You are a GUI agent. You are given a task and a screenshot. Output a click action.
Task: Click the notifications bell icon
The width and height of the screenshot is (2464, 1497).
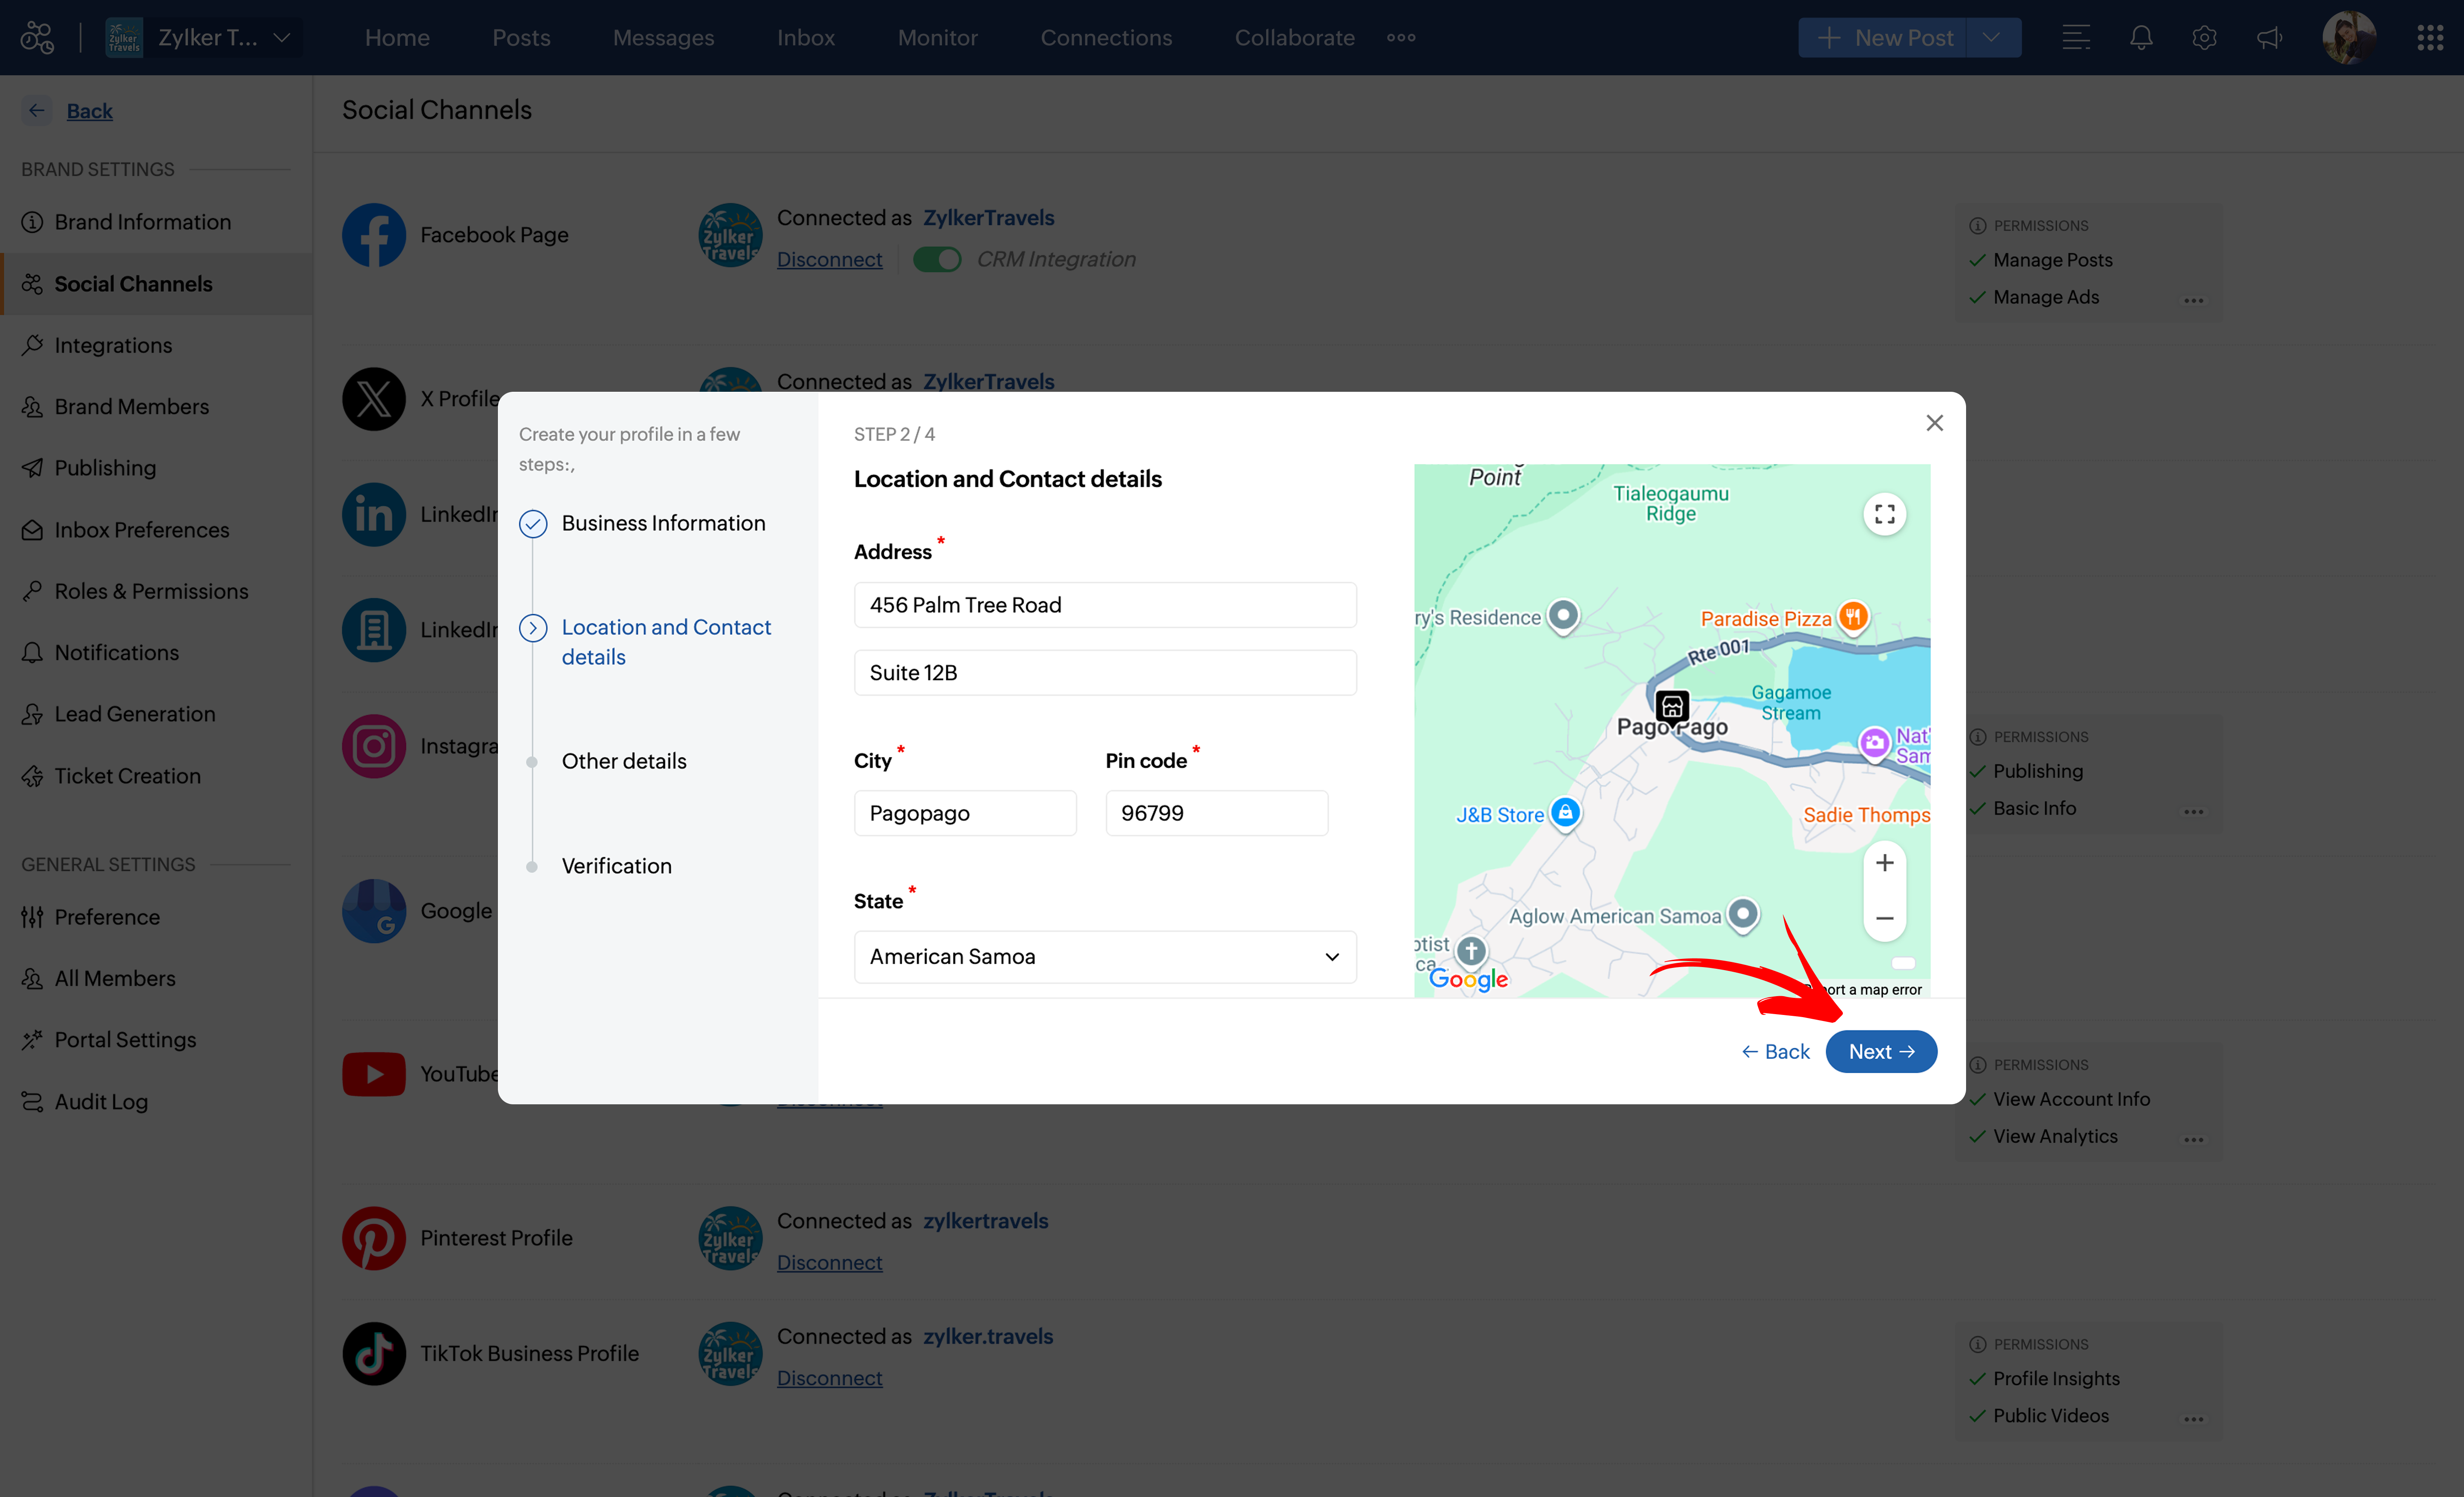click(2140, 38)
